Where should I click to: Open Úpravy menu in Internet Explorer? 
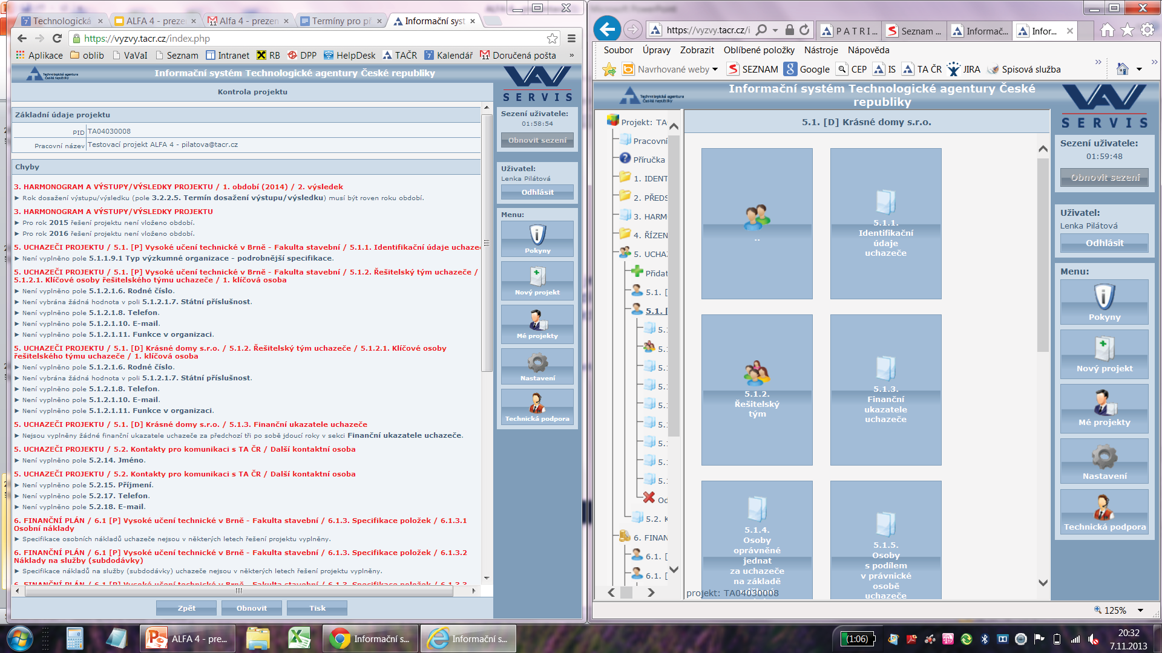point(656,50)
